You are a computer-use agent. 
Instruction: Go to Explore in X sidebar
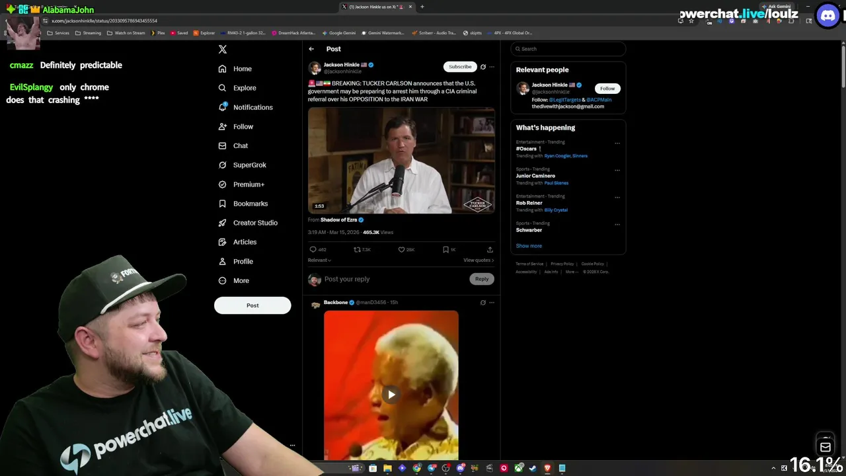point(237,88)
